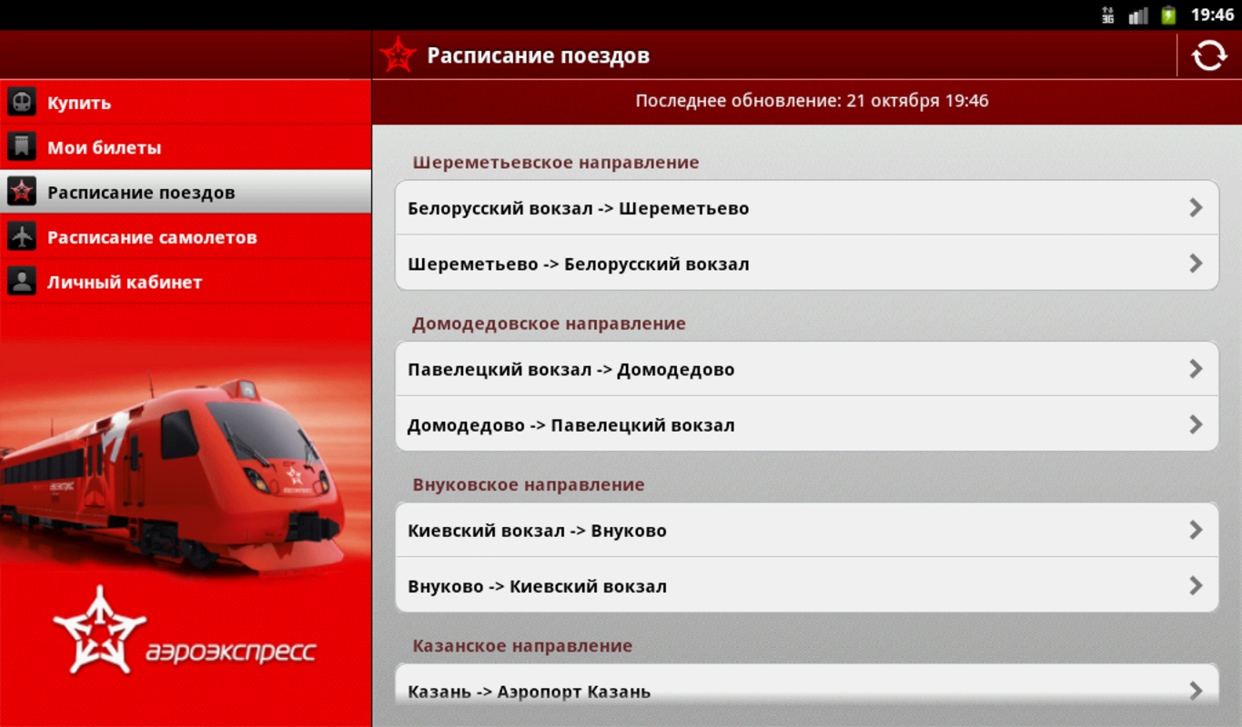
Task: Tap the Расписание поездов header title
Action: [539, 56]
